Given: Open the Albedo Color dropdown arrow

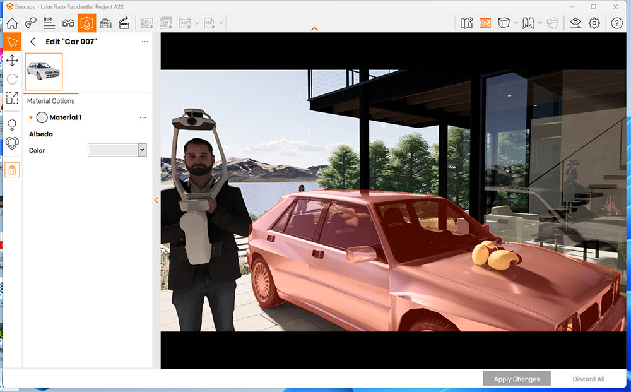Looking at the screenshot, I should point(142,150).
